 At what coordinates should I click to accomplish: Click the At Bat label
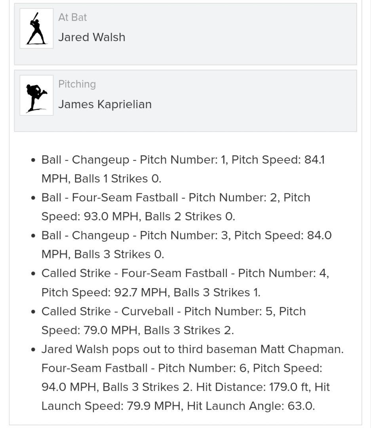(x=72, y=17)
